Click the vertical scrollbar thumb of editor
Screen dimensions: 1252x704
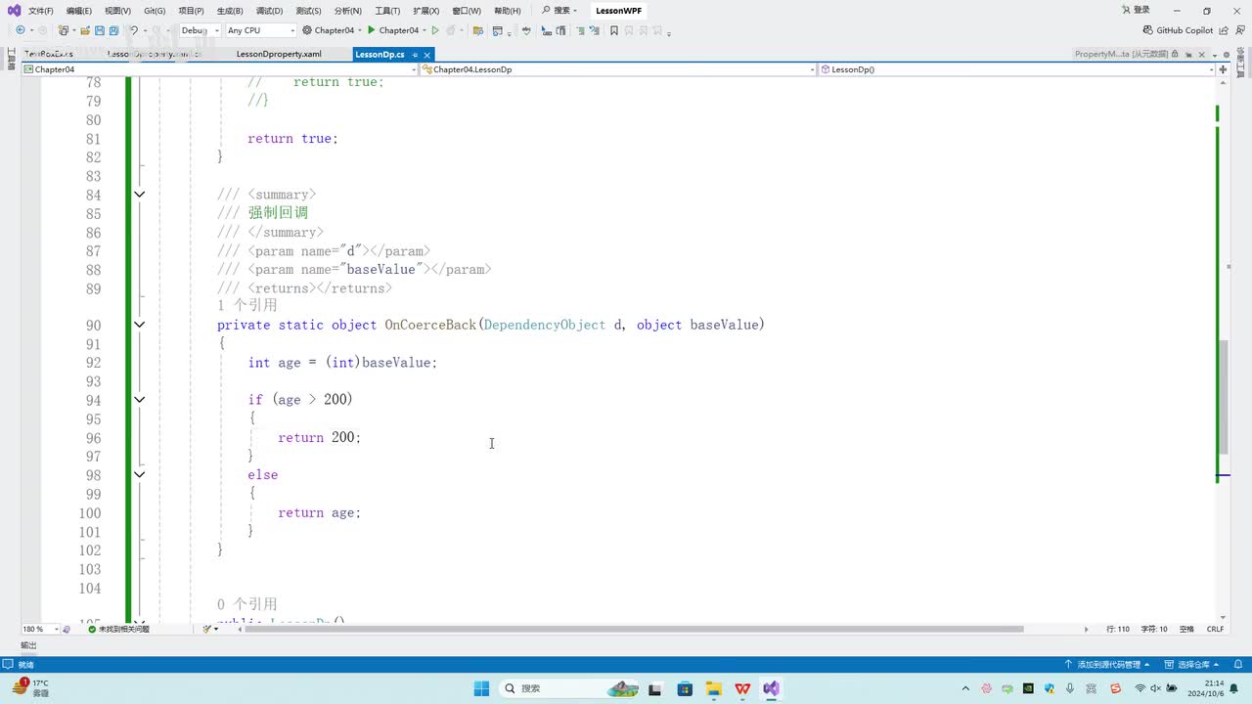[x=1224, y=395]
